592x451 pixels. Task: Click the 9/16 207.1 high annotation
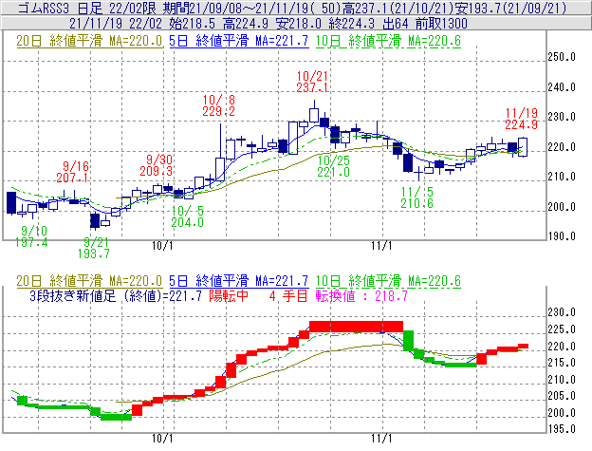coord(72,172)
